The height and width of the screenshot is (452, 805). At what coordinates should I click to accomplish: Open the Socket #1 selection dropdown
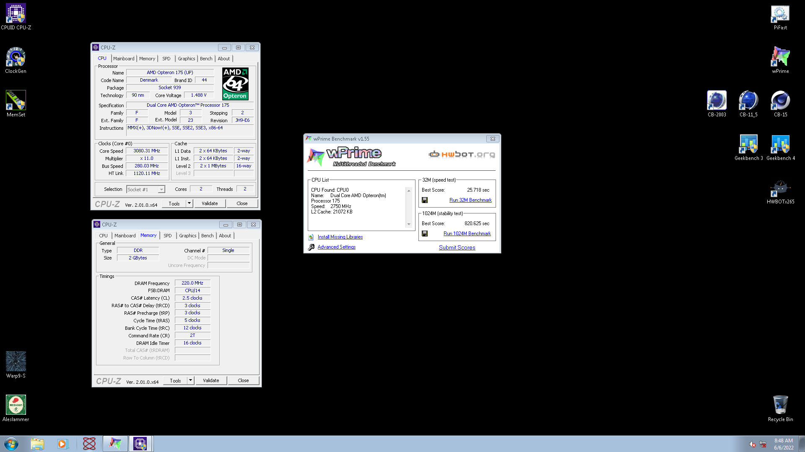[x=145, y=190]
